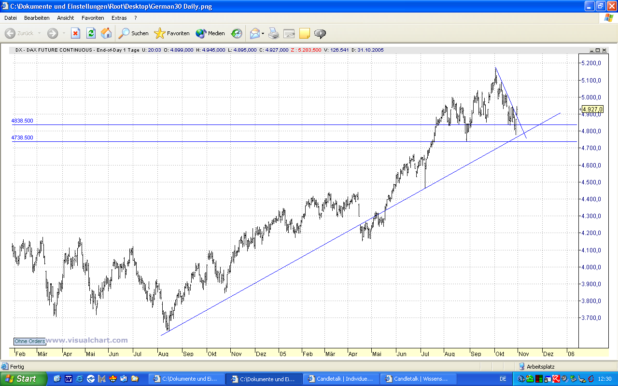Open the forward history dropdown arrow

[x=63, y=33]
